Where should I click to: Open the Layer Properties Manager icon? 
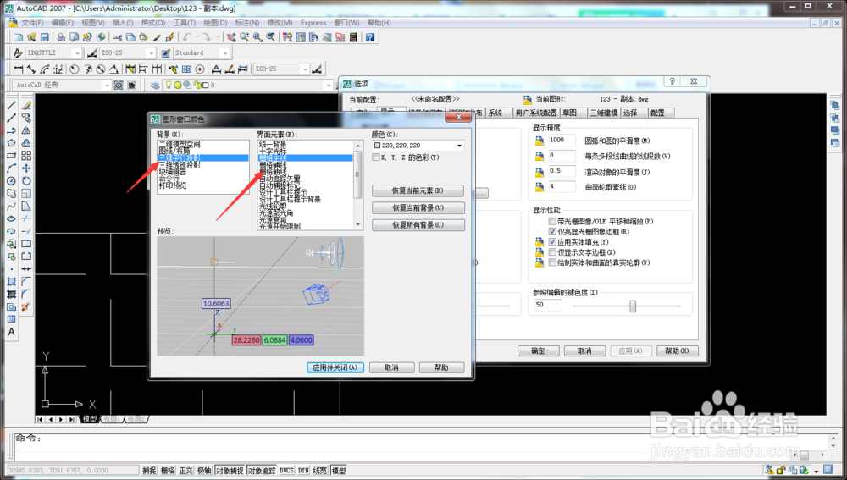[155, 86]
